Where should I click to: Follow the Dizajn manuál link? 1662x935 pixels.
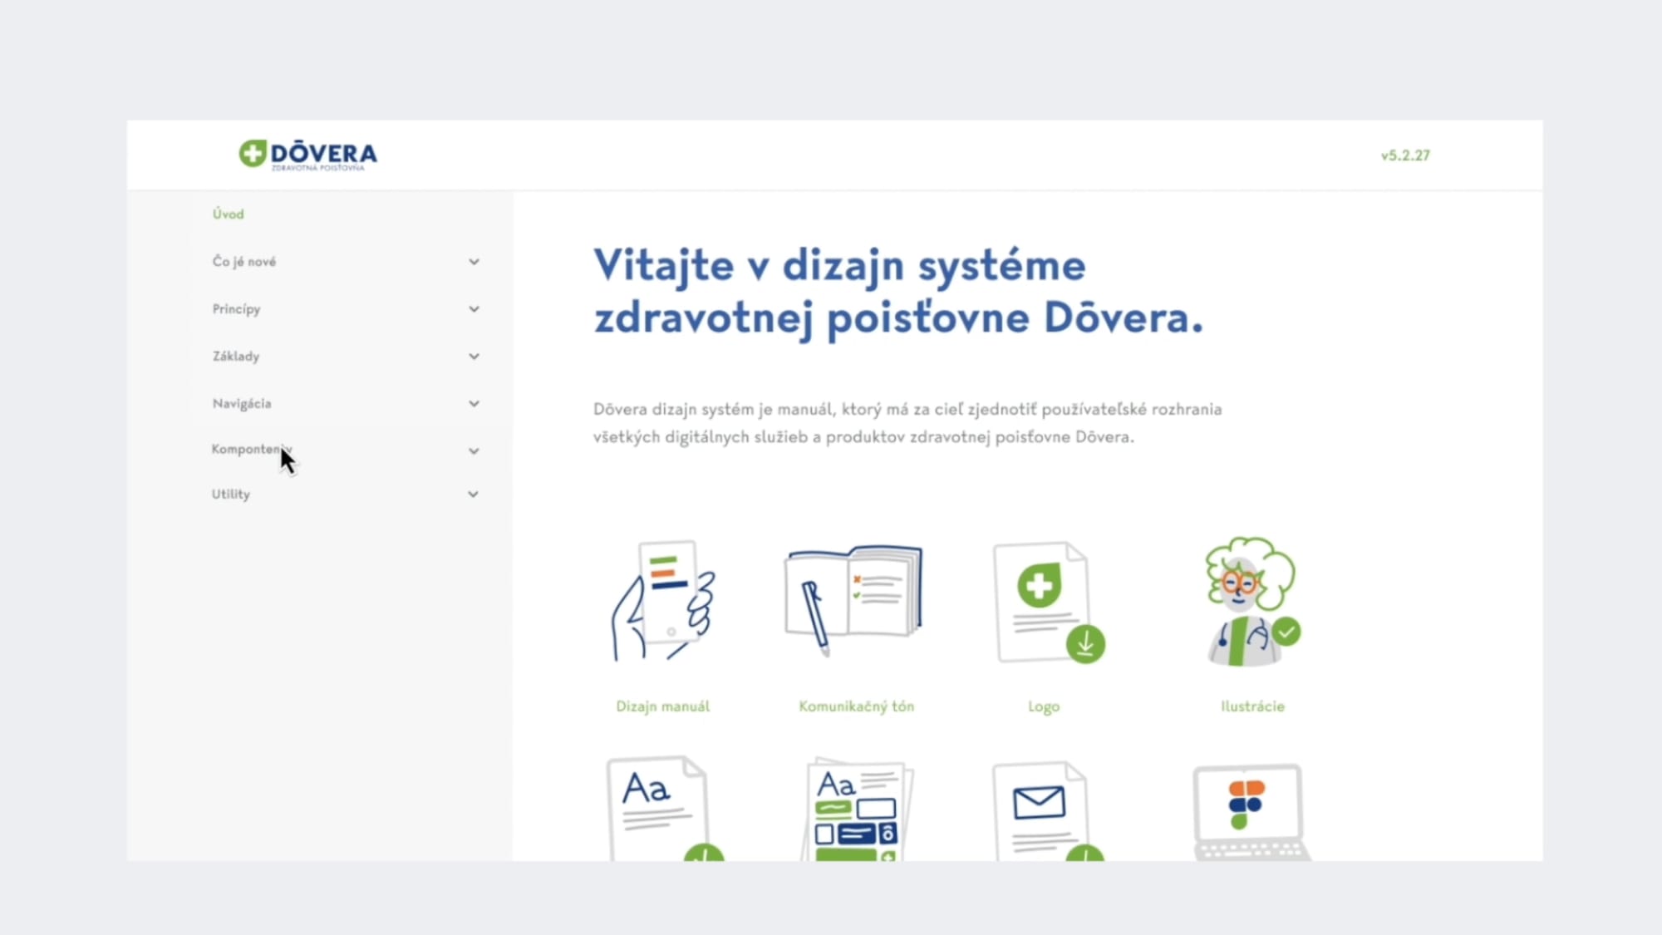(x=662, y=706)
